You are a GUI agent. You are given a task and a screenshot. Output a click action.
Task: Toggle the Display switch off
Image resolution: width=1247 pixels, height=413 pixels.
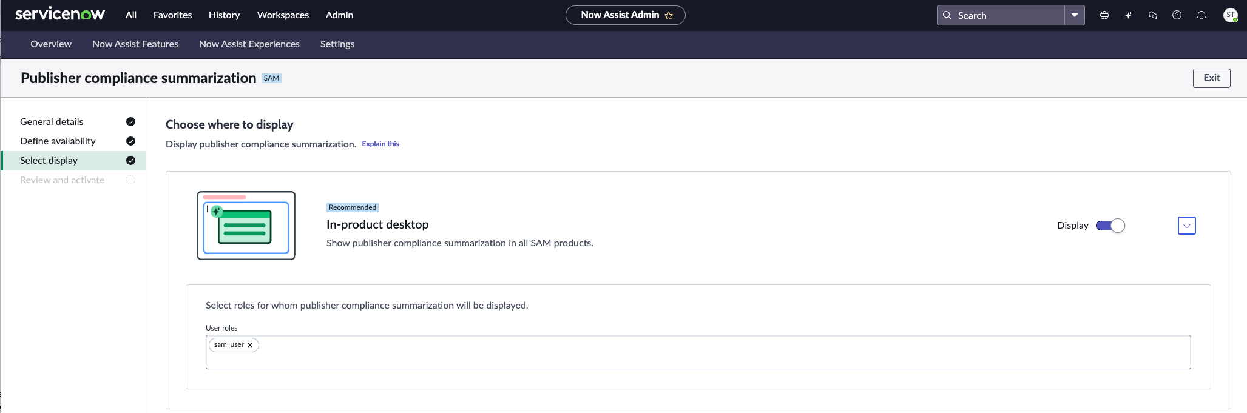click(x=1110, y=226)
